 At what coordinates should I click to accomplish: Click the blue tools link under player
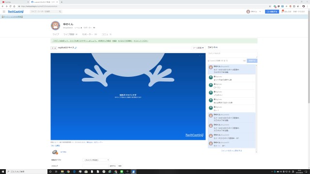(56, 146)
